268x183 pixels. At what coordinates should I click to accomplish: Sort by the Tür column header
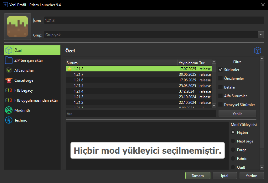tap(205, 63)
